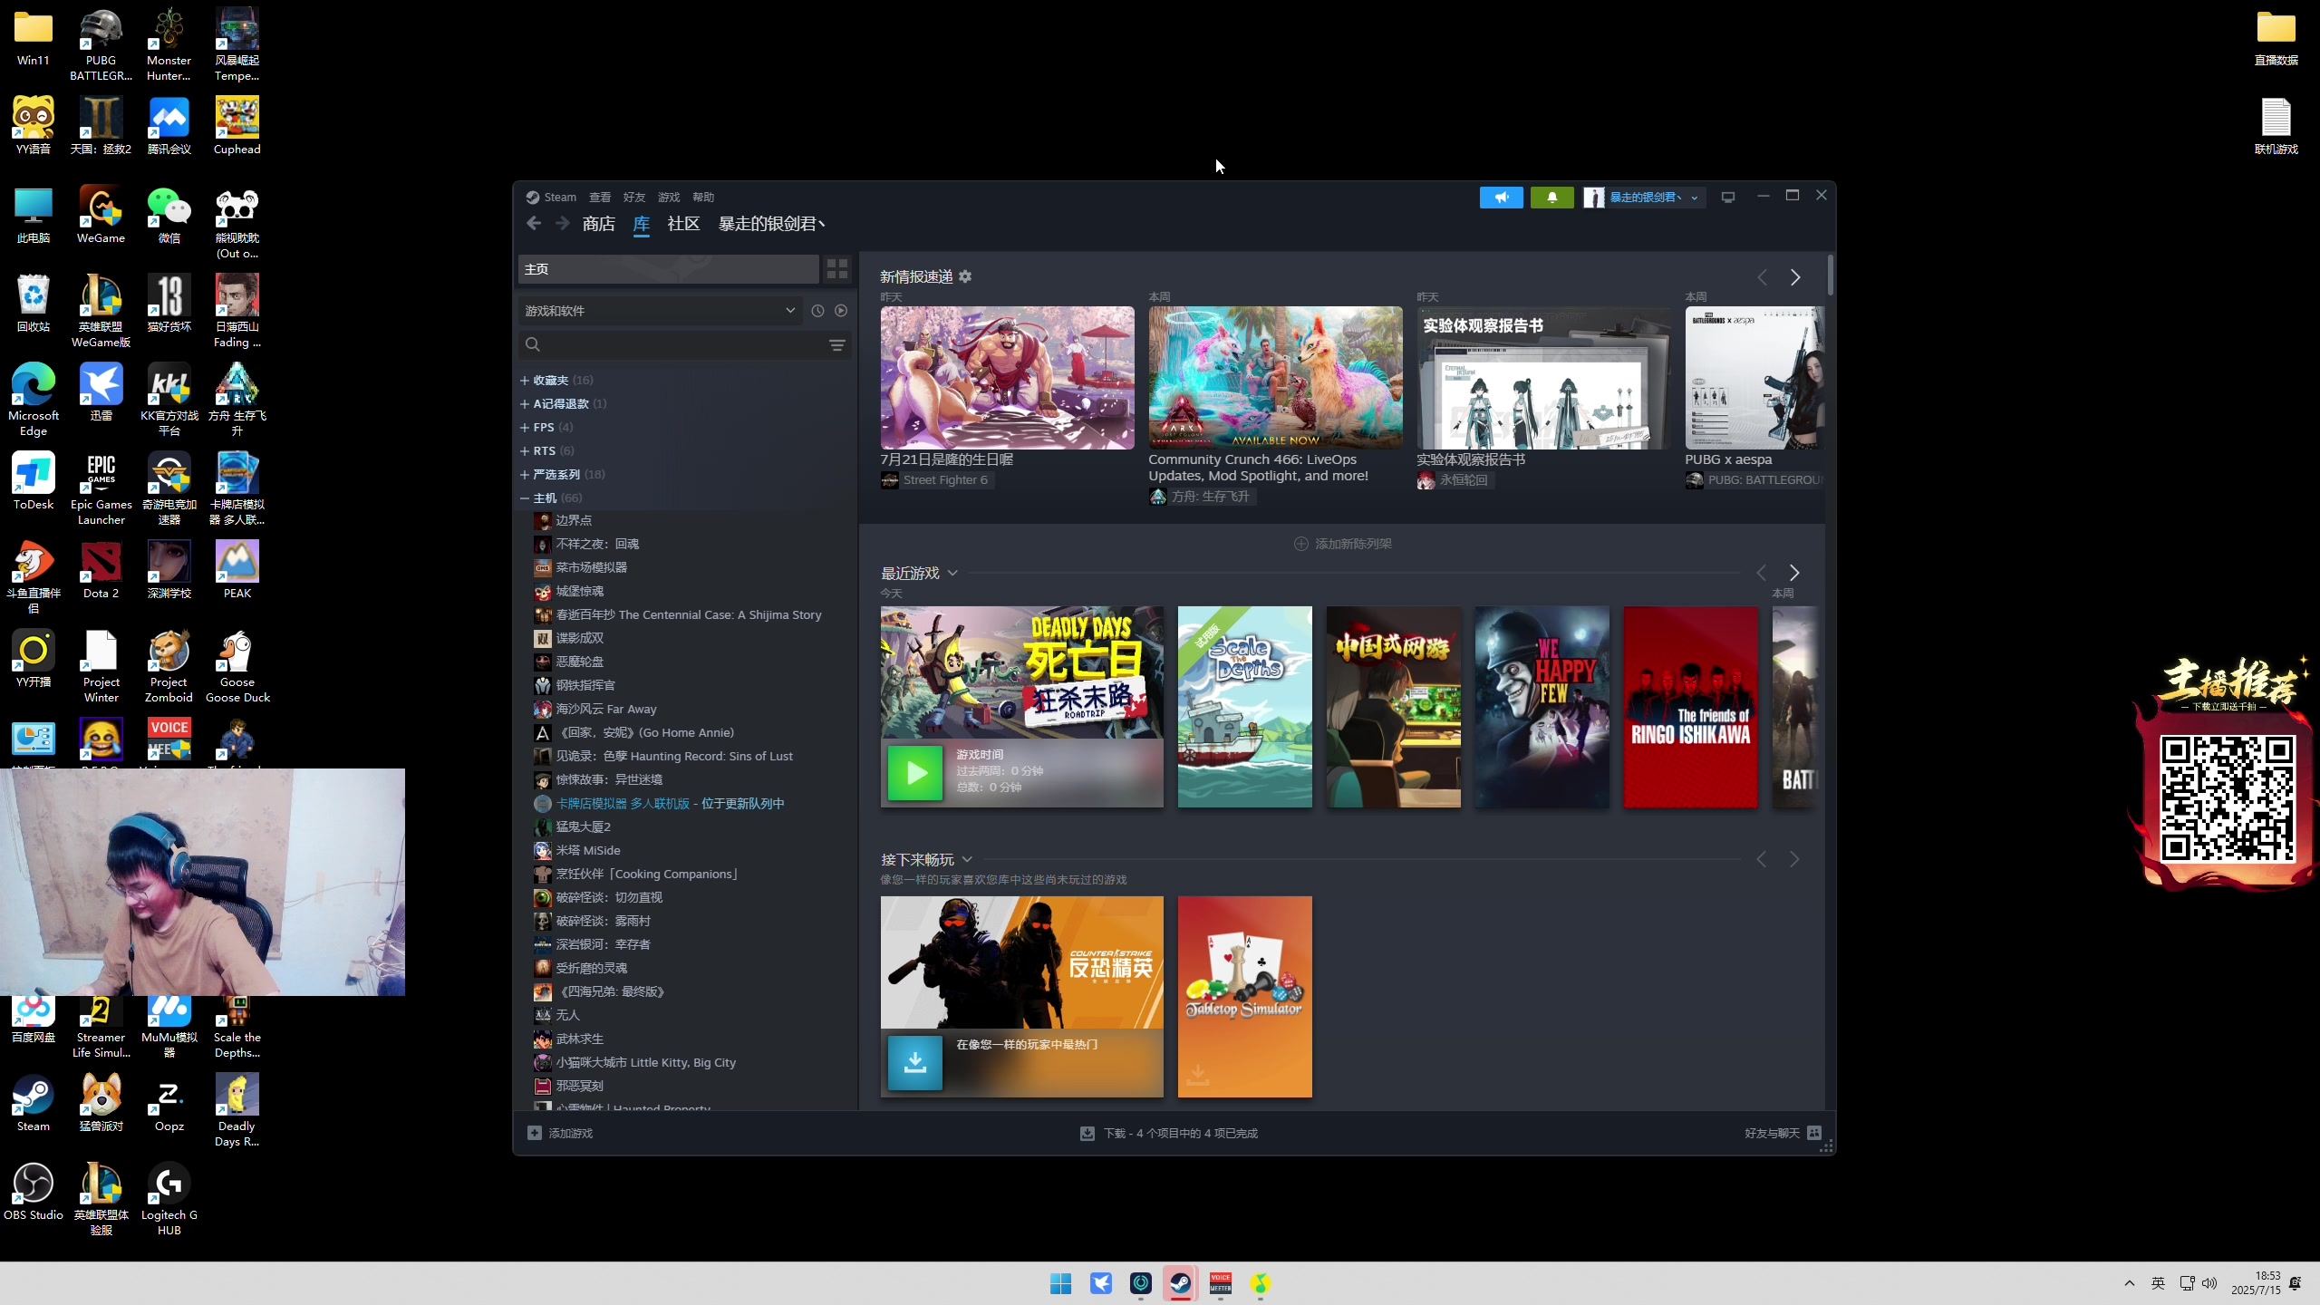Open the We Happy Few game cover
The width and height of the screenshot is (2320, 1305).
pos(1542,707)
